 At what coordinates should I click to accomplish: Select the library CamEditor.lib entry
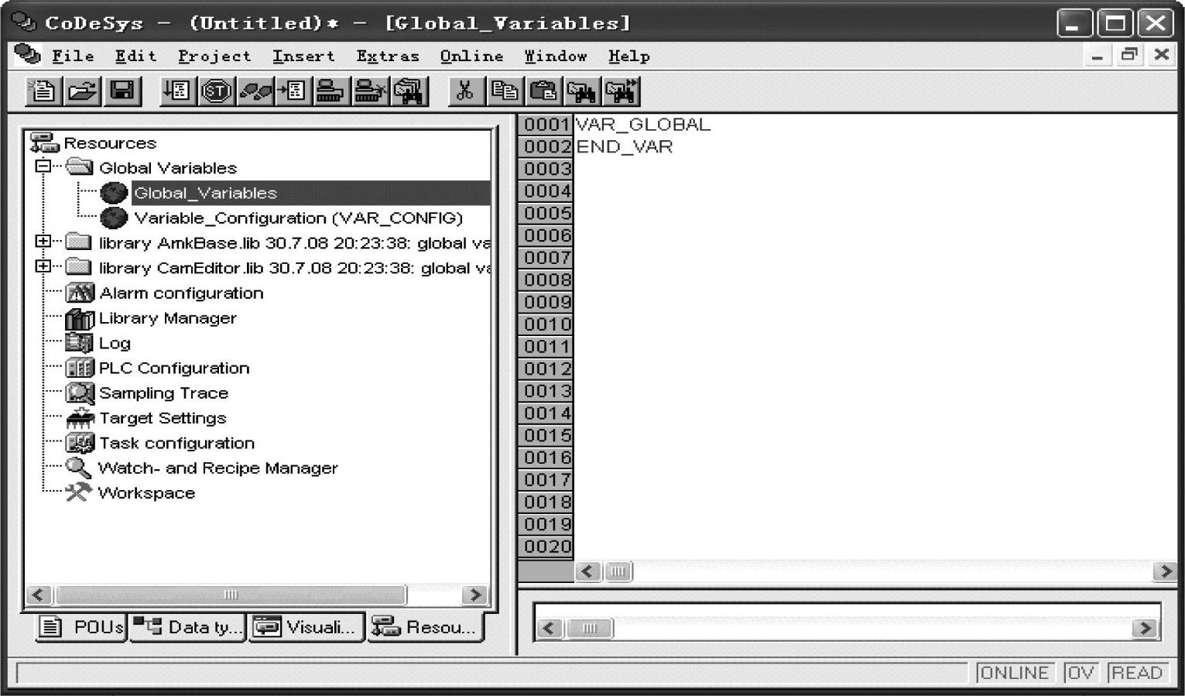(x=294, y=268)
